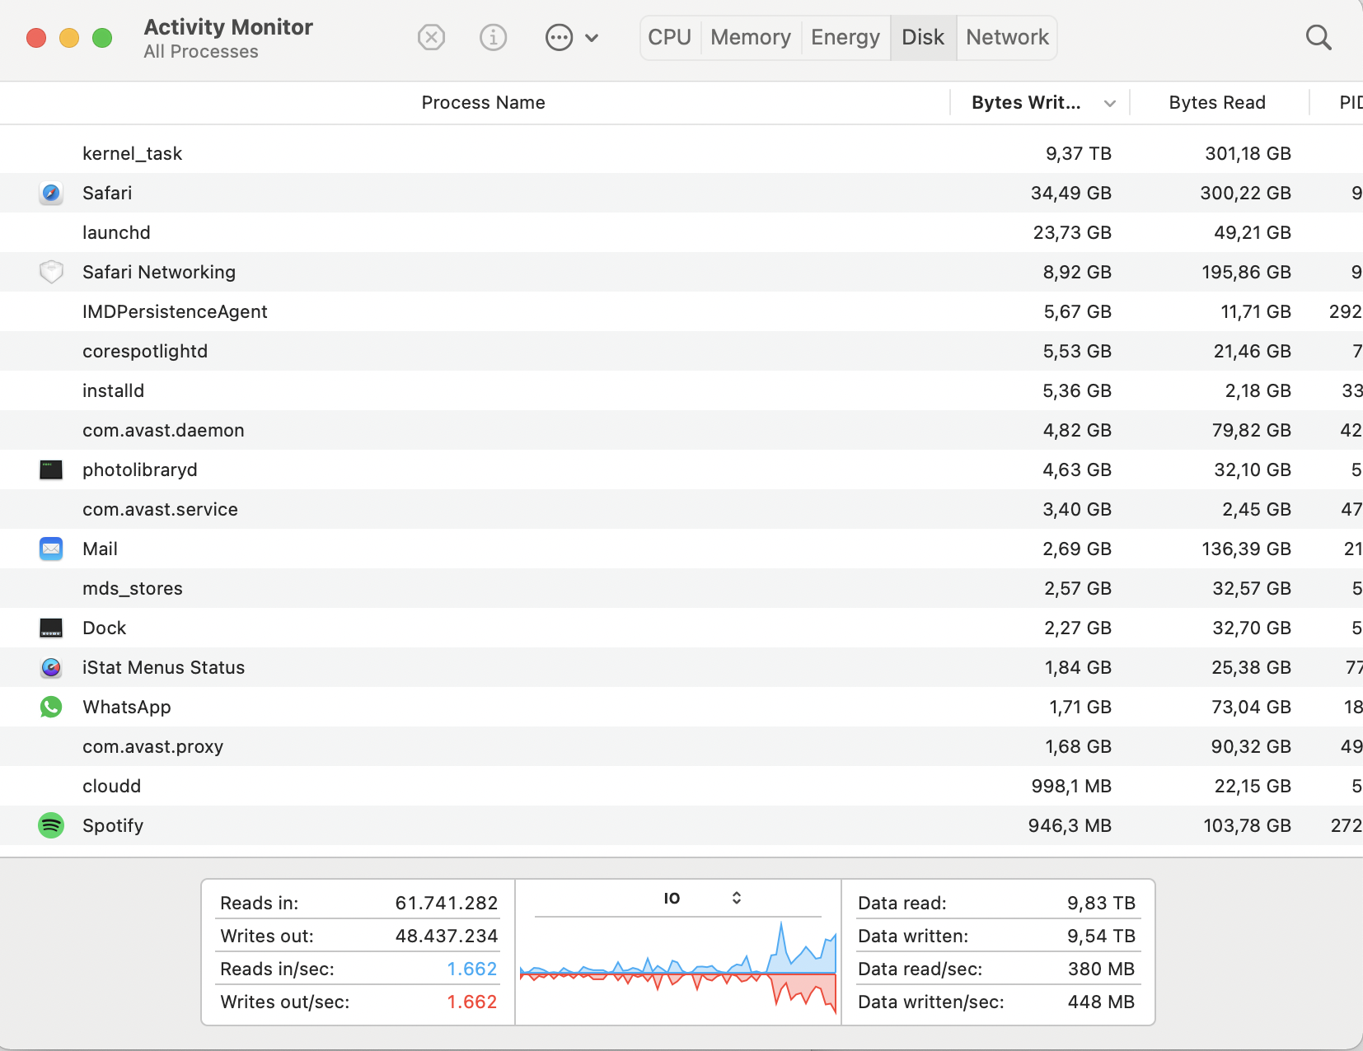The height and width of the screenshot is (1051, 1363).
Task: Click kernel_task's 9,37 TB bytes written value
Action: (1079, 153)
